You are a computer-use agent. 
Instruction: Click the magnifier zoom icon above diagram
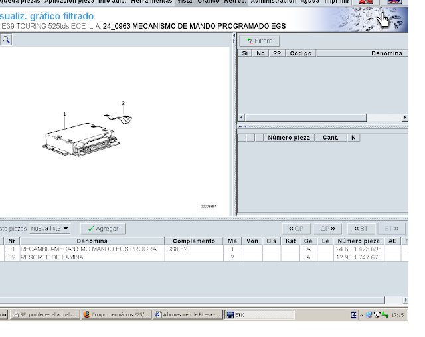click(x=6, y=40)
